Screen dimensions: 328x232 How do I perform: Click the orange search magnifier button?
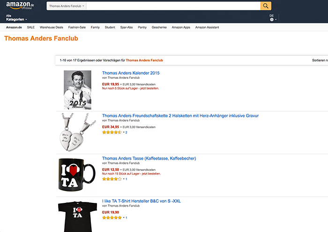(266, 6)
